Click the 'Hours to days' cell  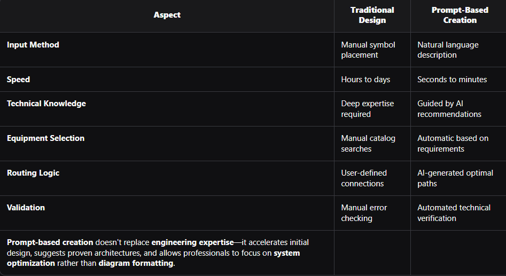point(365,80)
